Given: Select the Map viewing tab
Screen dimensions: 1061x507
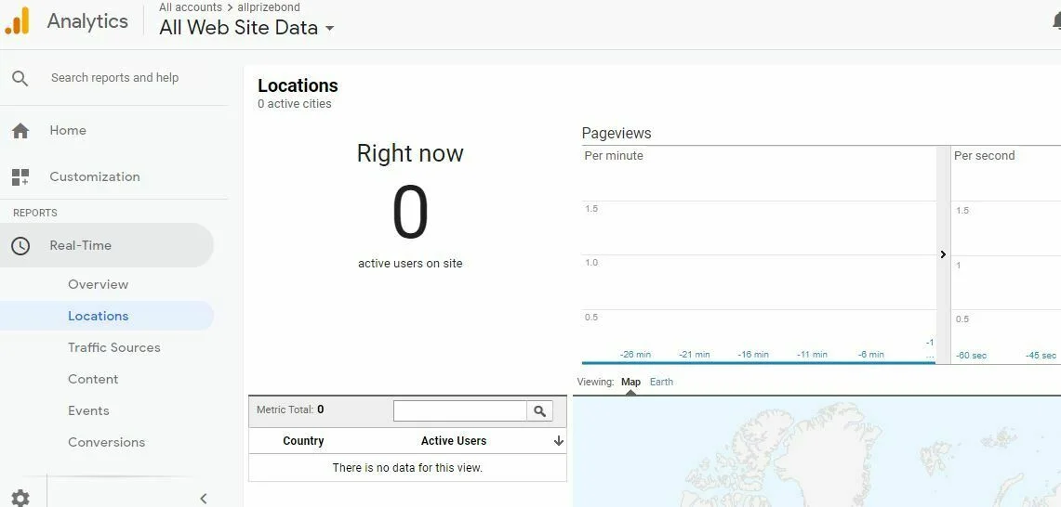Looking at the screenshot, I should point(630,382).
